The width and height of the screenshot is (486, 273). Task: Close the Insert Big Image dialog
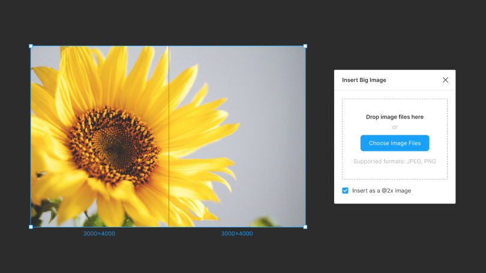coord(445,80)
